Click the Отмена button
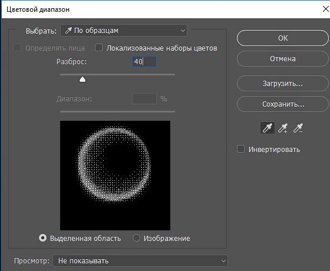The image size is (330, 271). pyautogui.click(x=283, y=59)
